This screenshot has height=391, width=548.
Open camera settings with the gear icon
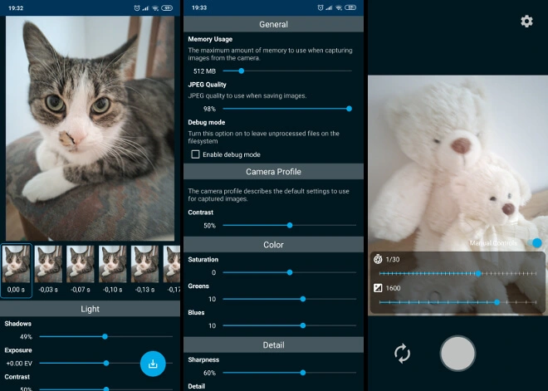(x=526, y=21)
